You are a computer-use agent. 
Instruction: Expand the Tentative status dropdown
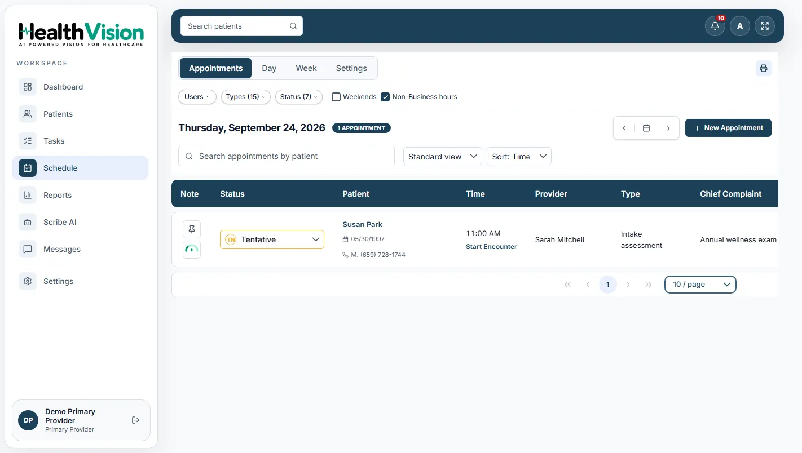click(272, 239)
